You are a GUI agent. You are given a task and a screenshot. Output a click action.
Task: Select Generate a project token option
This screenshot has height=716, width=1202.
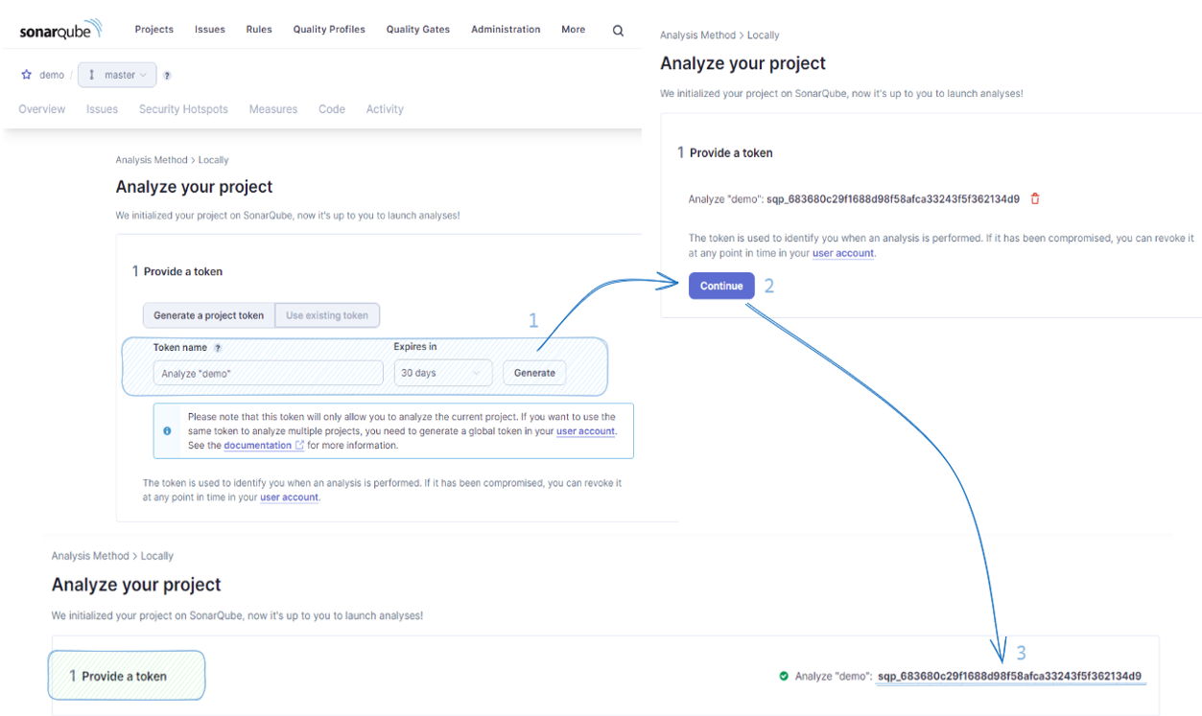point(208,315)
